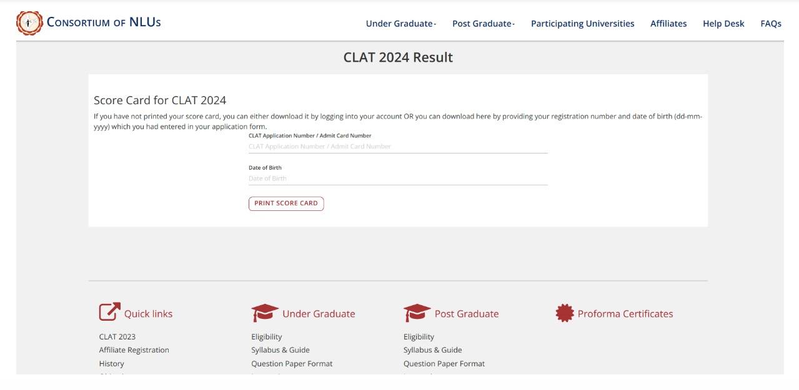Click the Proforma Certificates seal icon
Image resolution: width=799 pixels, height=390 pixels.
point(564,313)
